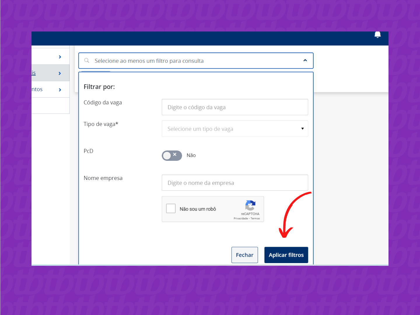This screenshot has height=315, width=420.
Task: Check the "Não sou um robô" checkbox
Action: point(171,209)
